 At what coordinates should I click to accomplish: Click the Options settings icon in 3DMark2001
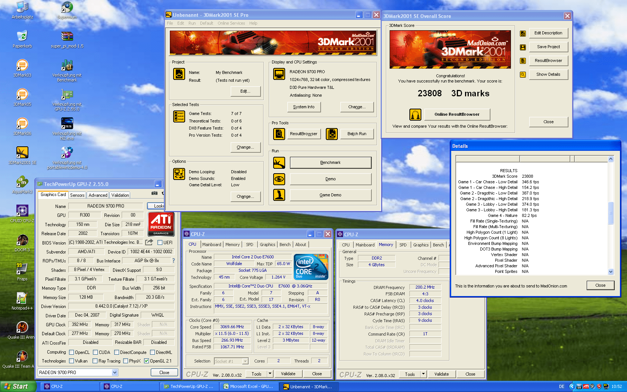pyautogui.click(x=179, y=174)
